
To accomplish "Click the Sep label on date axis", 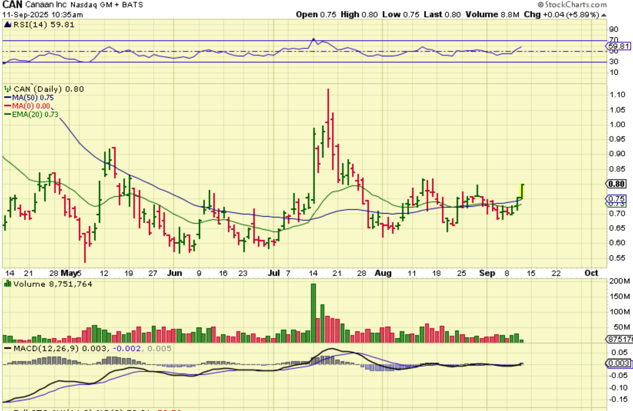I will coord(487,273).
